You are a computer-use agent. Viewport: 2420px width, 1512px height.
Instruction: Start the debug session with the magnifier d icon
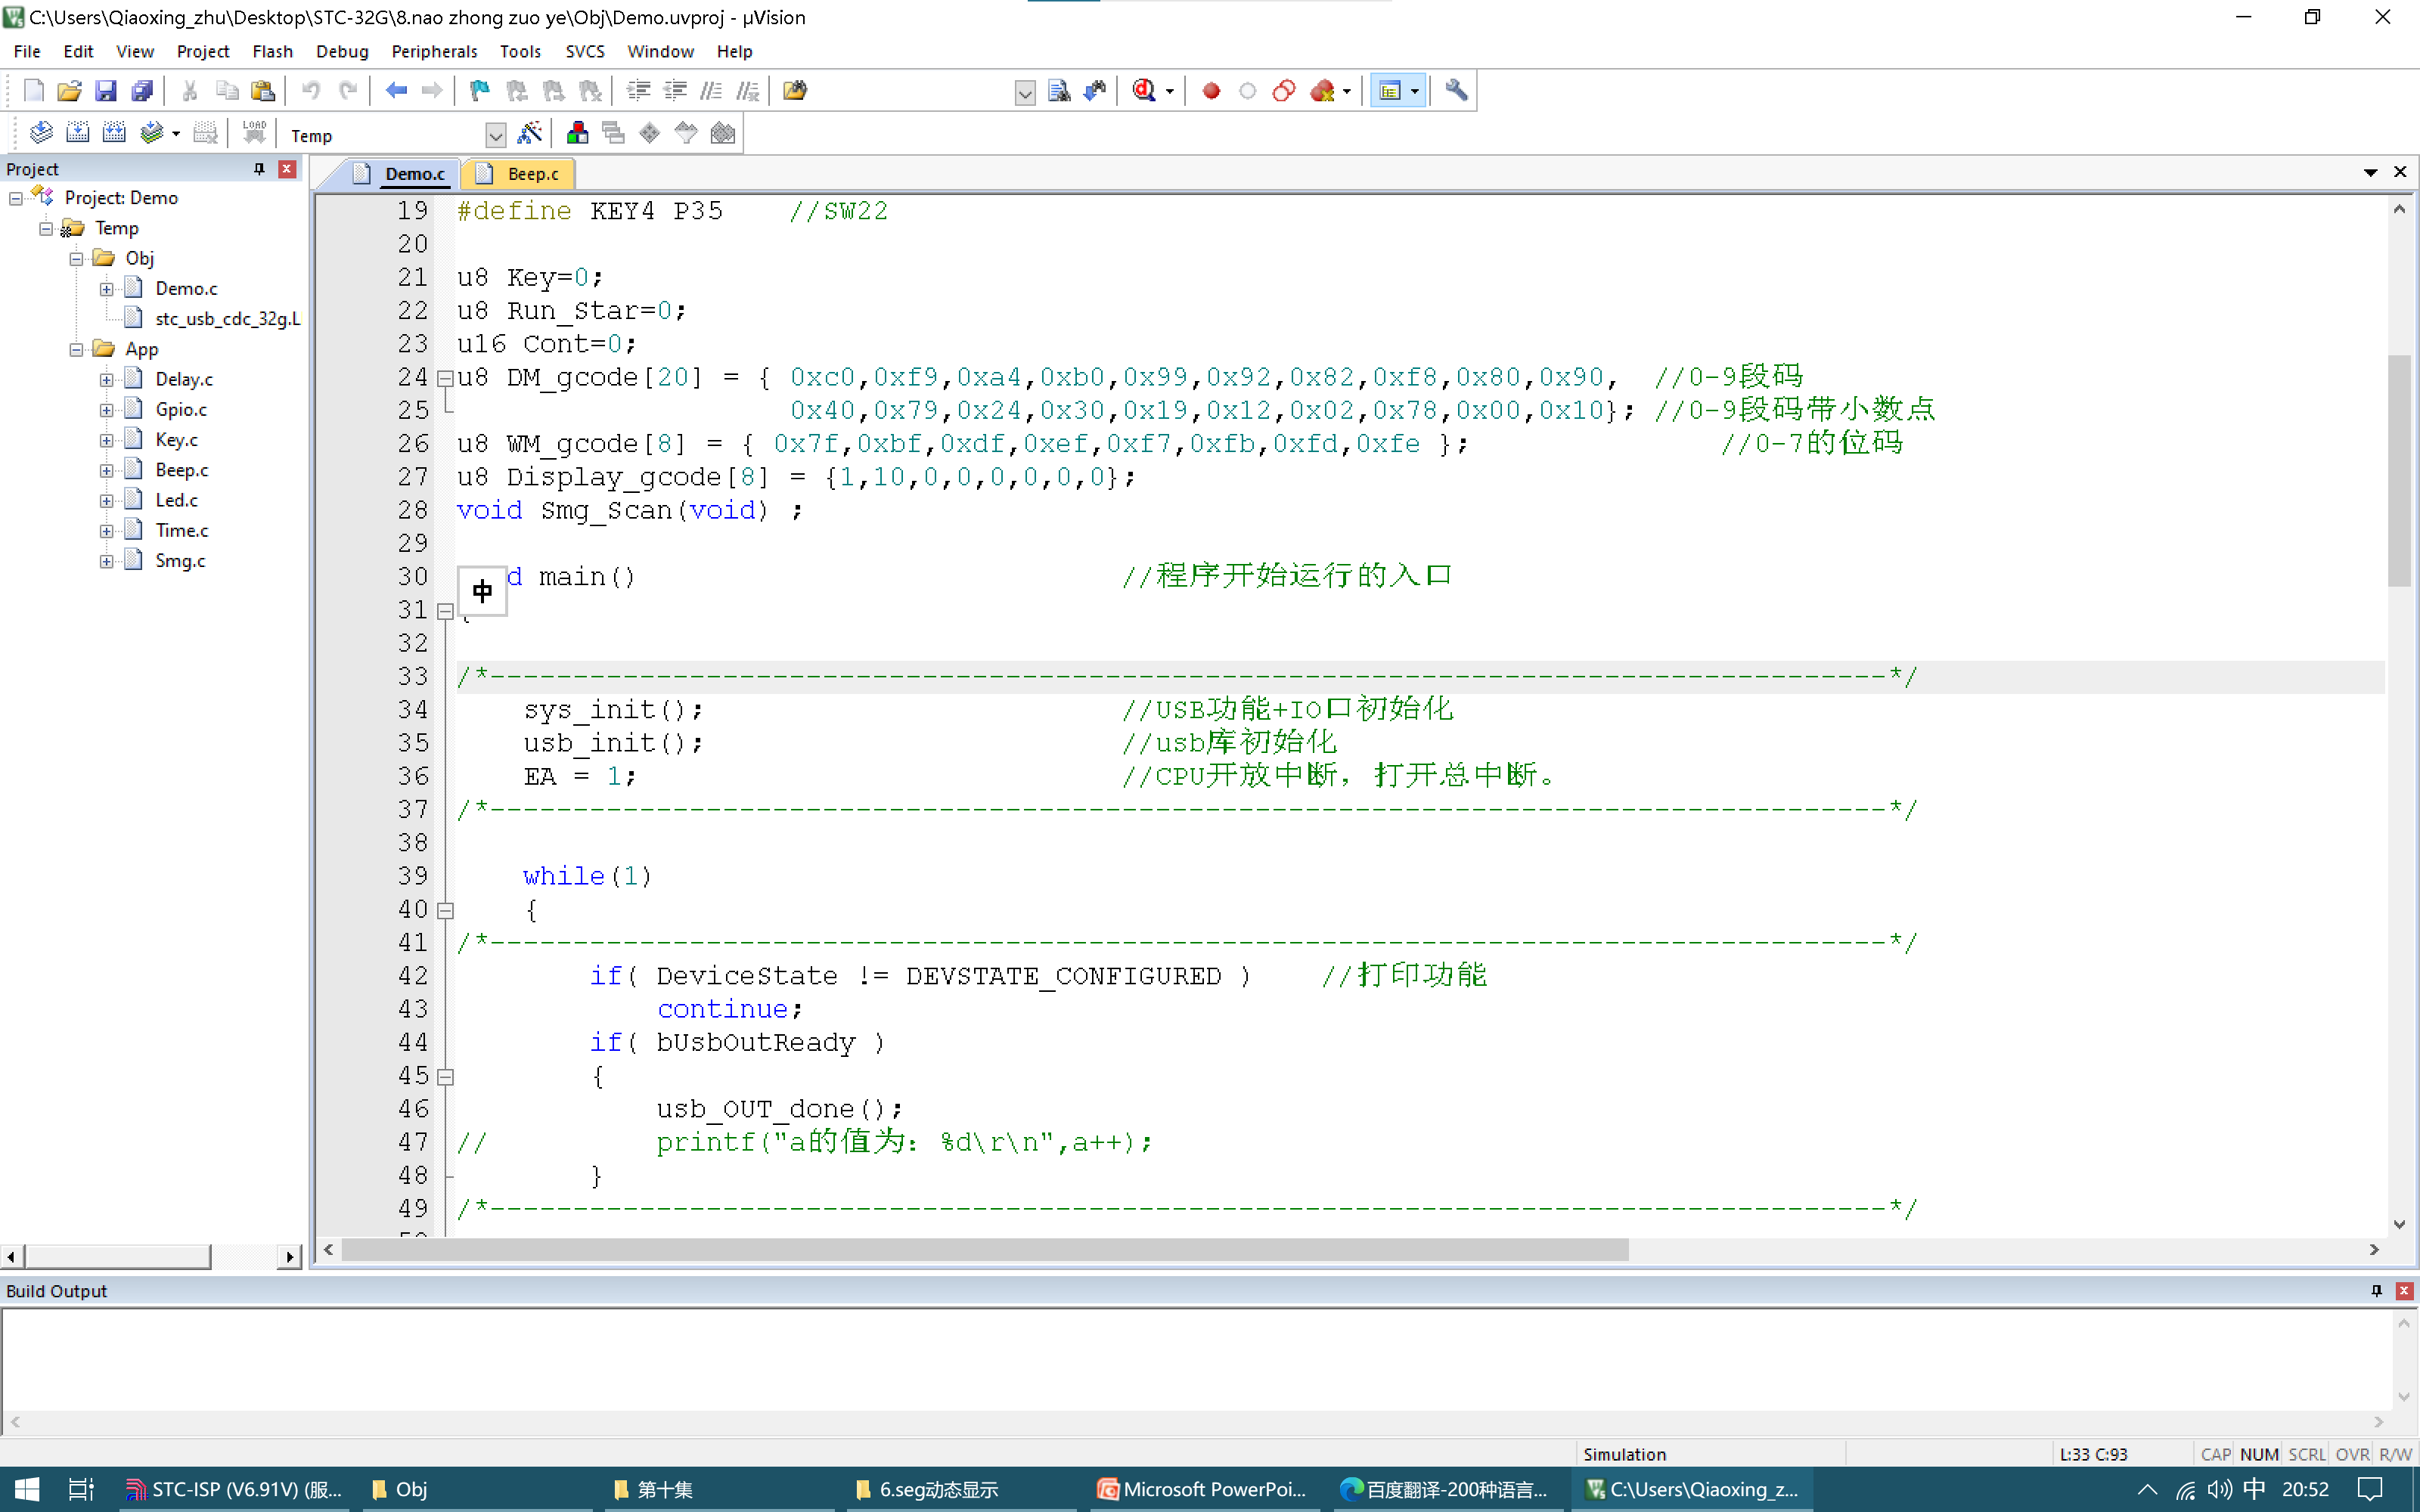(1144, 91)
